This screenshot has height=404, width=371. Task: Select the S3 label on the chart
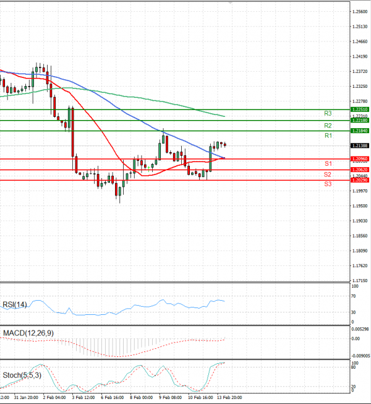328,184
